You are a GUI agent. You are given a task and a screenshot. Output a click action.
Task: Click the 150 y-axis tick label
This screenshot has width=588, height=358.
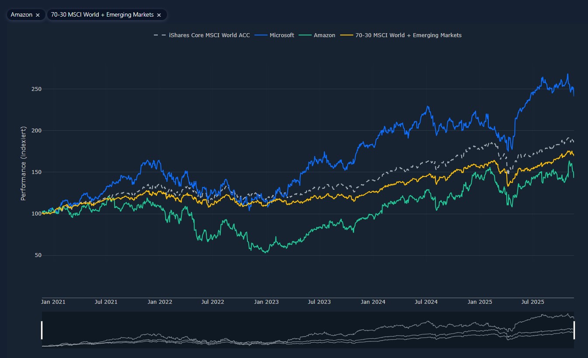(36, 172)
